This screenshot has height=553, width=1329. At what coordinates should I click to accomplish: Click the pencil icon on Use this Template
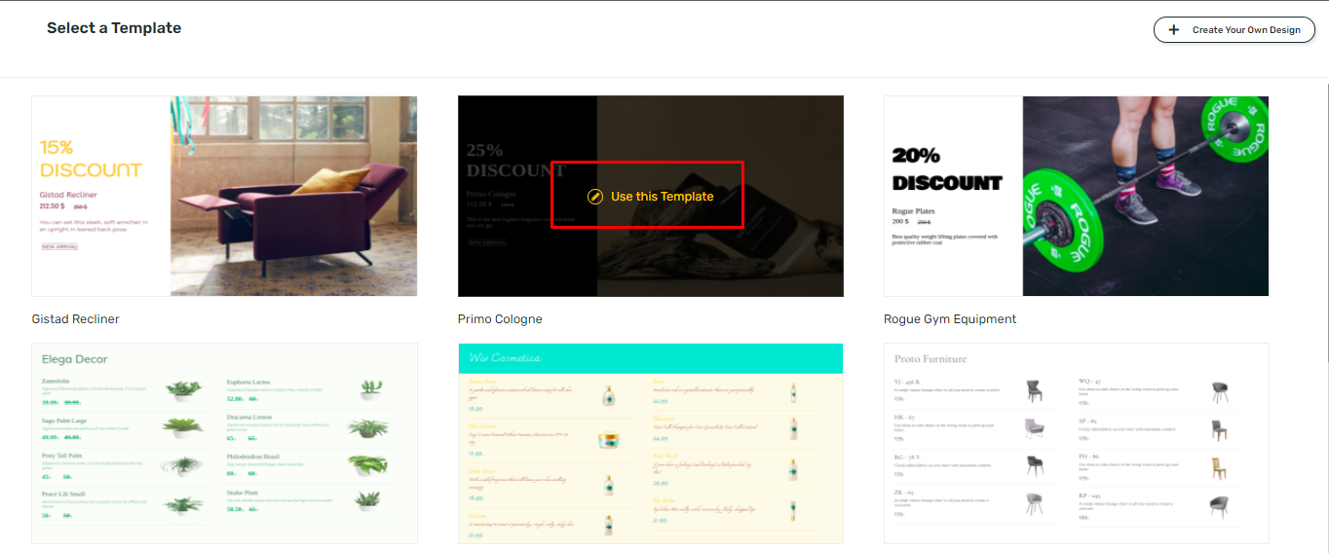595,197
